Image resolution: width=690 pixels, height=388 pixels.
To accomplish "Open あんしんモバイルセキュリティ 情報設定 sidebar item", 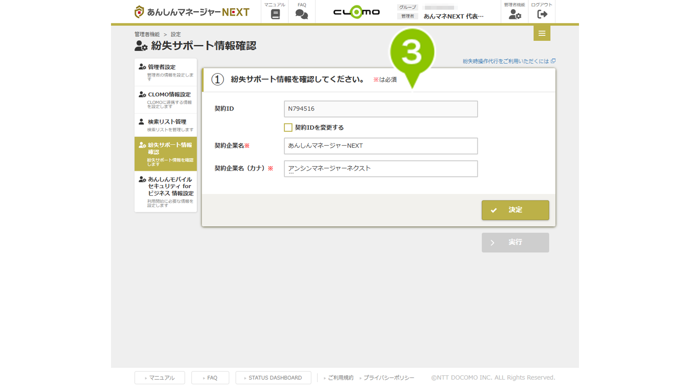I will (x=166, y=191).
